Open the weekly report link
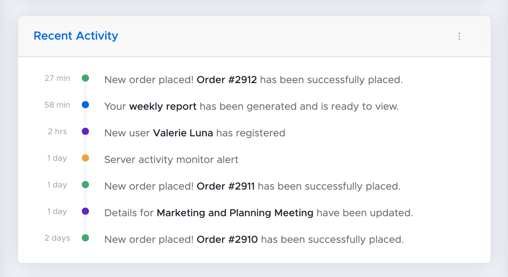 point(163,106)
